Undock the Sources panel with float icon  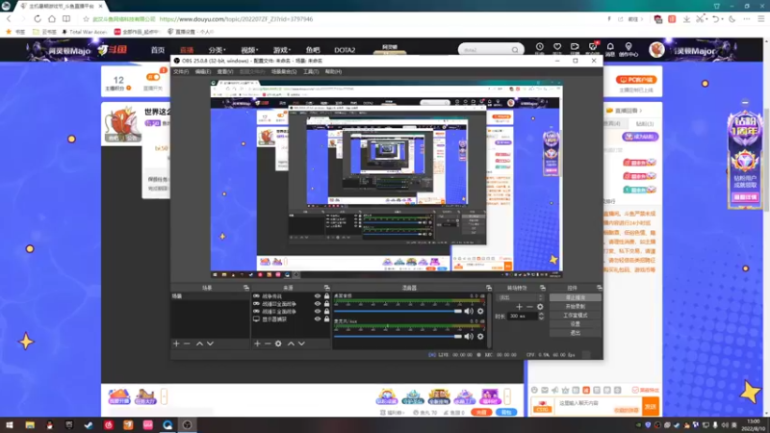[326, 288]
